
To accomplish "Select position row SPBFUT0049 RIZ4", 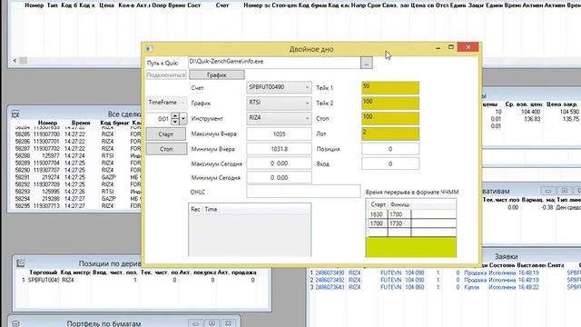I will coord(141,281).
